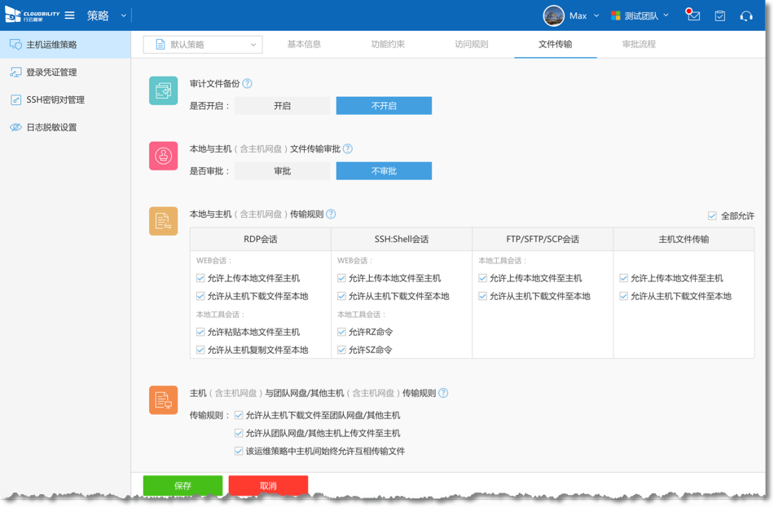Select 开启 for audit file backup
Viewport: 774px width, 508px height.
(x=282, y=105)
